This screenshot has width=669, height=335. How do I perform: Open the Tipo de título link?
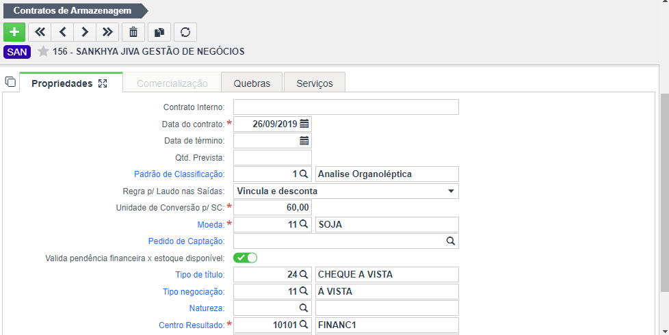(x=200, y=274)
